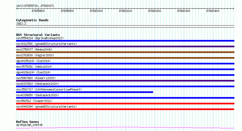This screenshot has width=242, height=131.
Task: Click the nsv5554214 (ByrskaBishop2022) variant label
Action: click(40, 38)
